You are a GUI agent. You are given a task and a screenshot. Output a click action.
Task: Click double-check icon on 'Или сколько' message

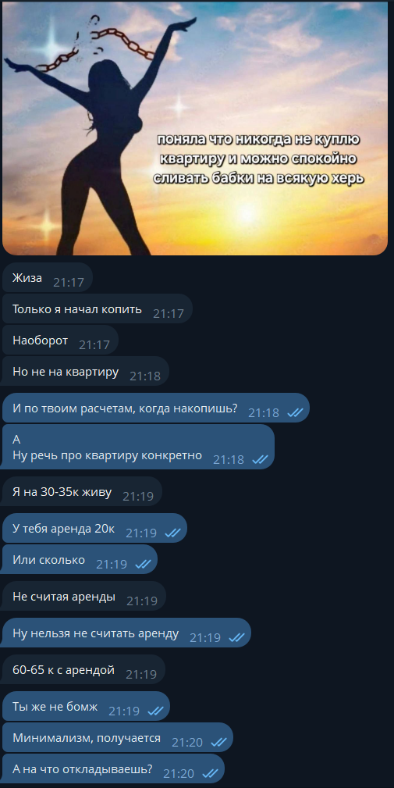pos(143,564)
